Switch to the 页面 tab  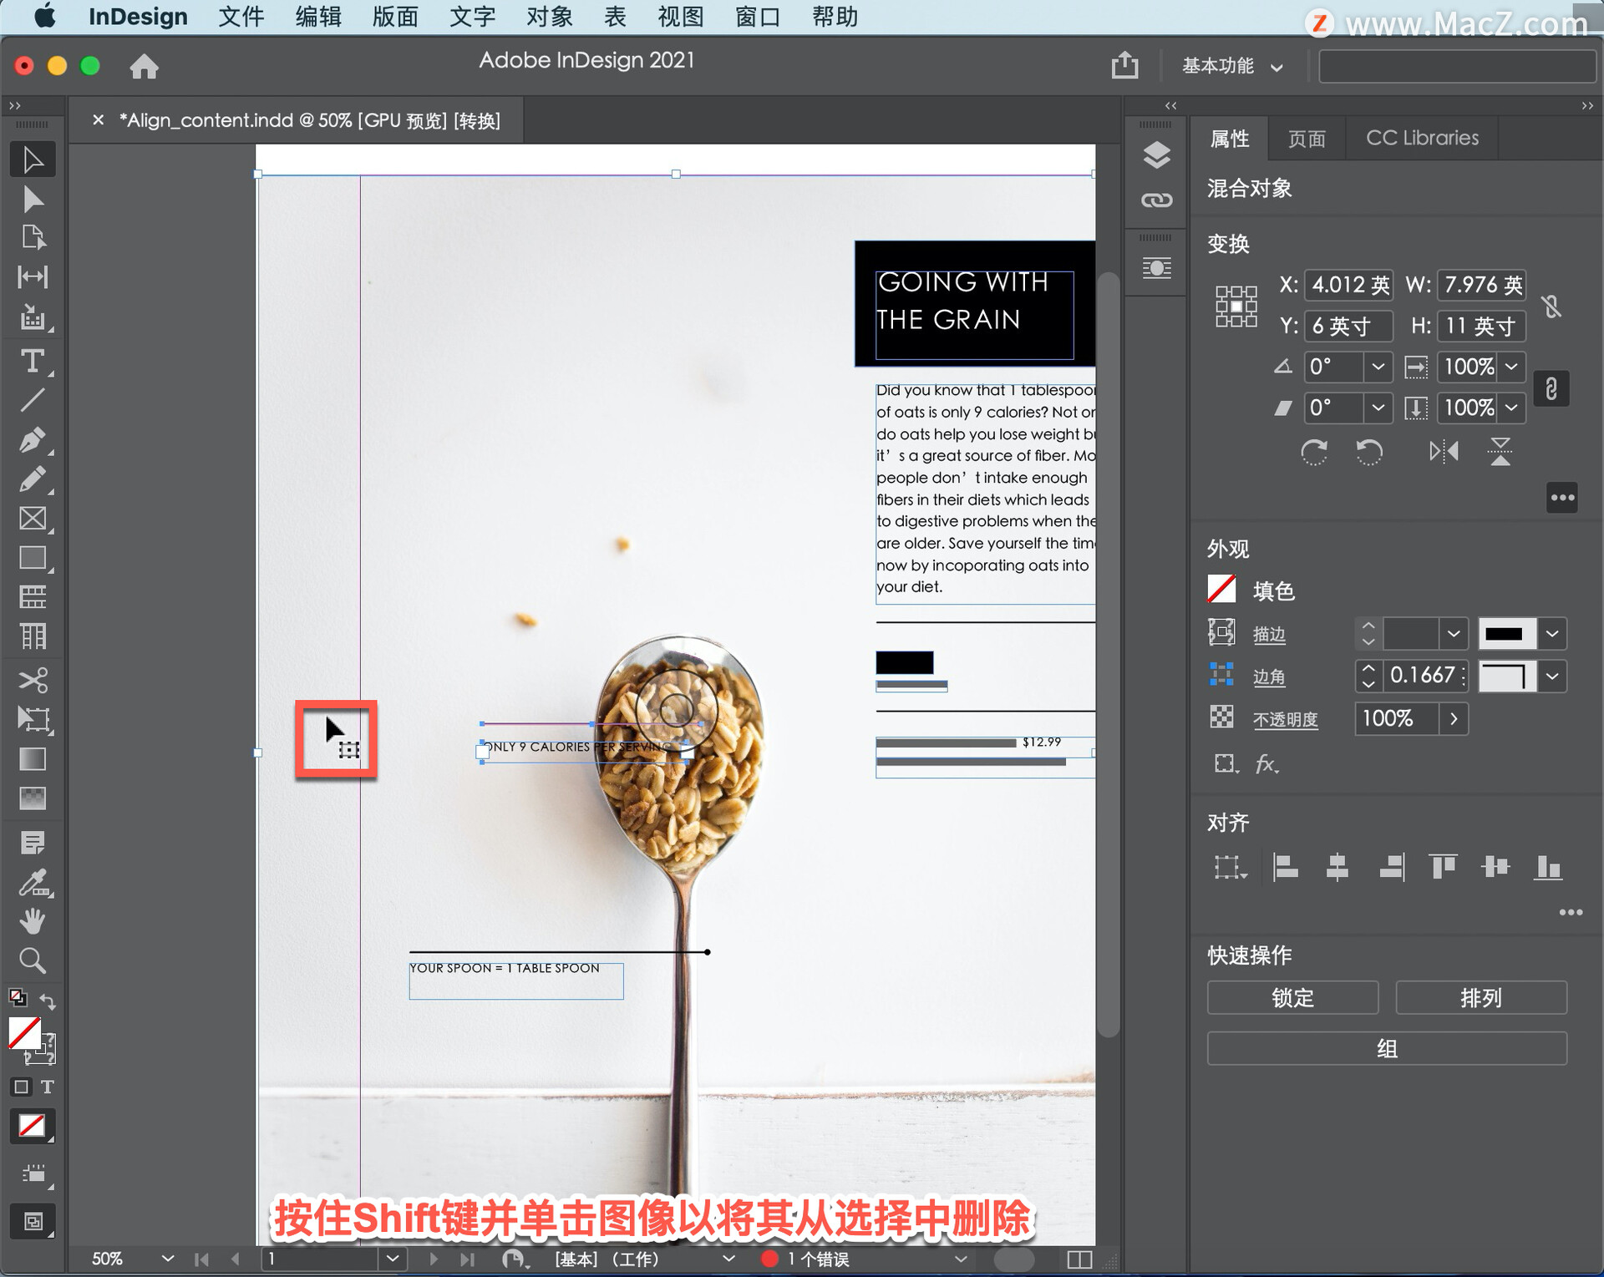pyautogui.click(x=1307, y=139)
